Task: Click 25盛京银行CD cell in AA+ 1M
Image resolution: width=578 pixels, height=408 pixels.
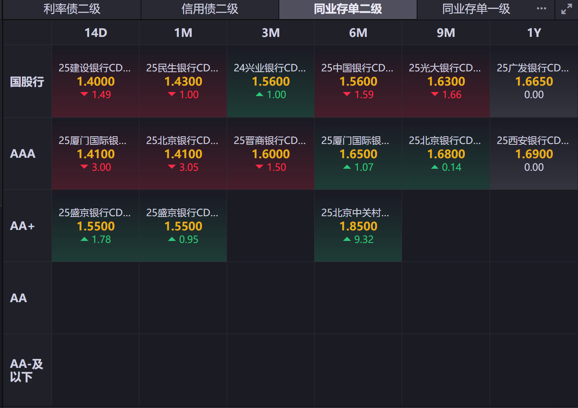Action: [x=183, y=226]
